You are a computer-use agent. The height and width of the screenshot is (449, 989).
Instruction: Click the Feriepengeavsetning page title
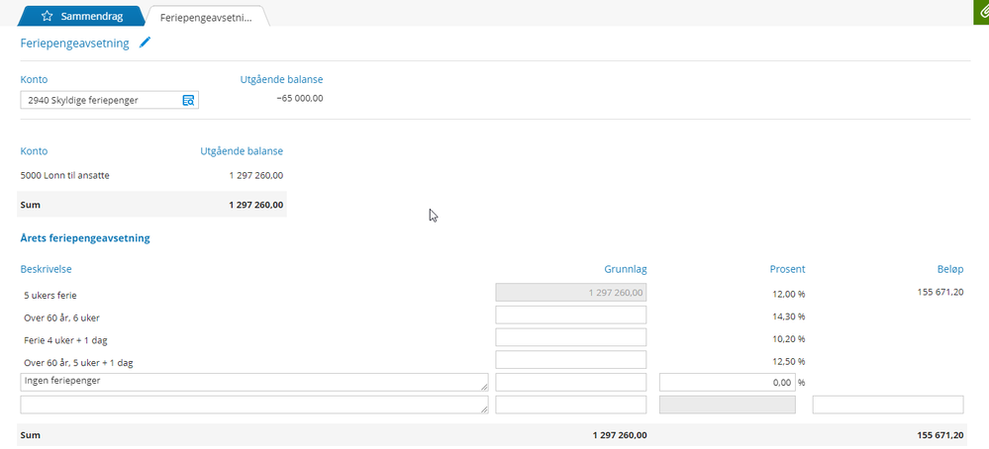pos(74,44)
